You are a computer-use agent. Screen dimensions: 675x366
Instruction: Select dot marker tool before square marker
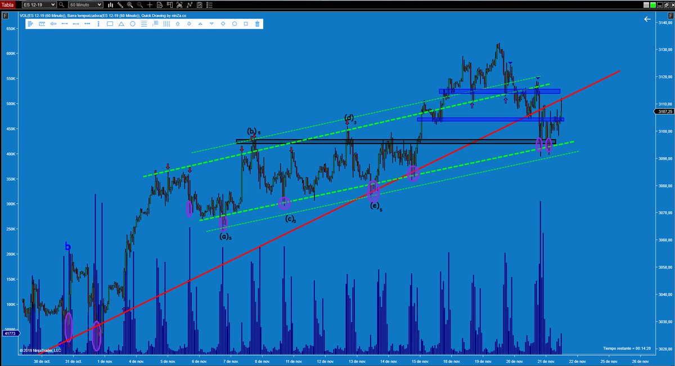click(x=235, y=24)
